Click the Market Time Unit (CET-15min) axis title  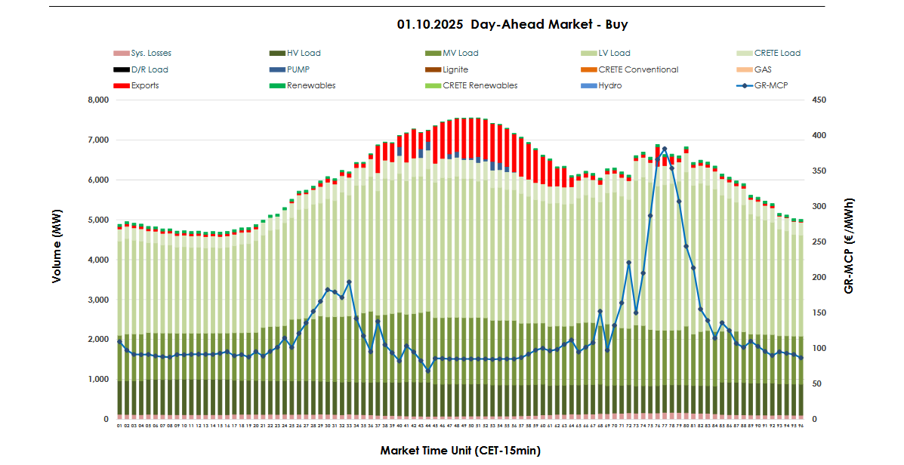coord(460,451)
